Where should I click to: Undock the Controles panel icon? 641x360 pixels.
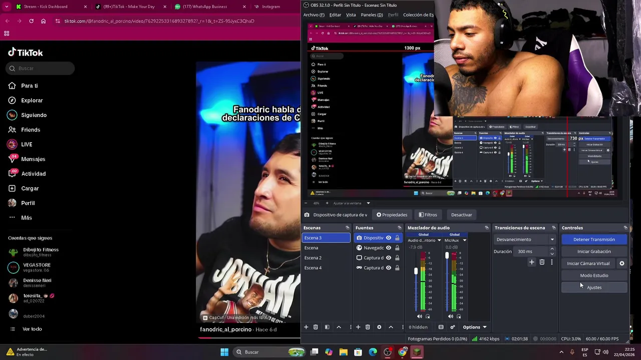pos(625,228)
